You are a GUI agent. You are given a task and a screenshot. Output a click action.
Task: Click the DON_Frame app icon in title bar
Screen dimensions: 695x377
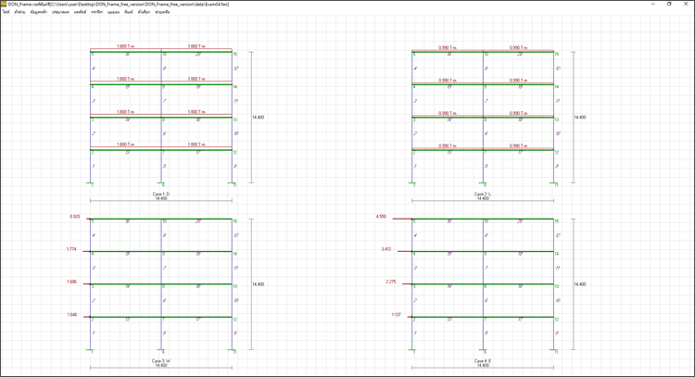pos(4,4)
